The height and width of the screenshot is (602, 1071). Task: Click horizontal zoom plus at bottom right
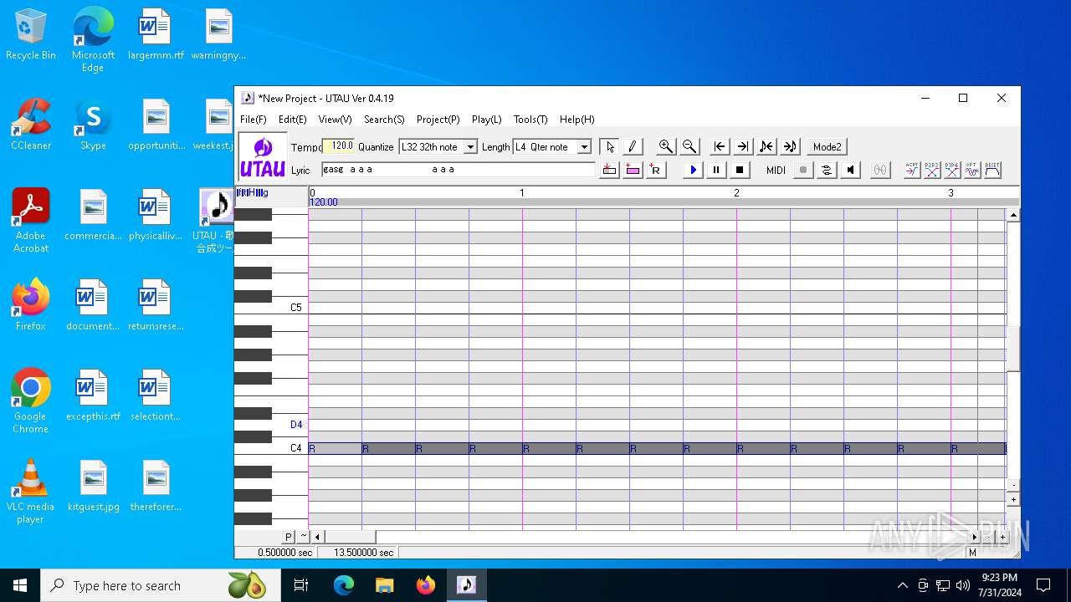click(x=1002, y=537)
